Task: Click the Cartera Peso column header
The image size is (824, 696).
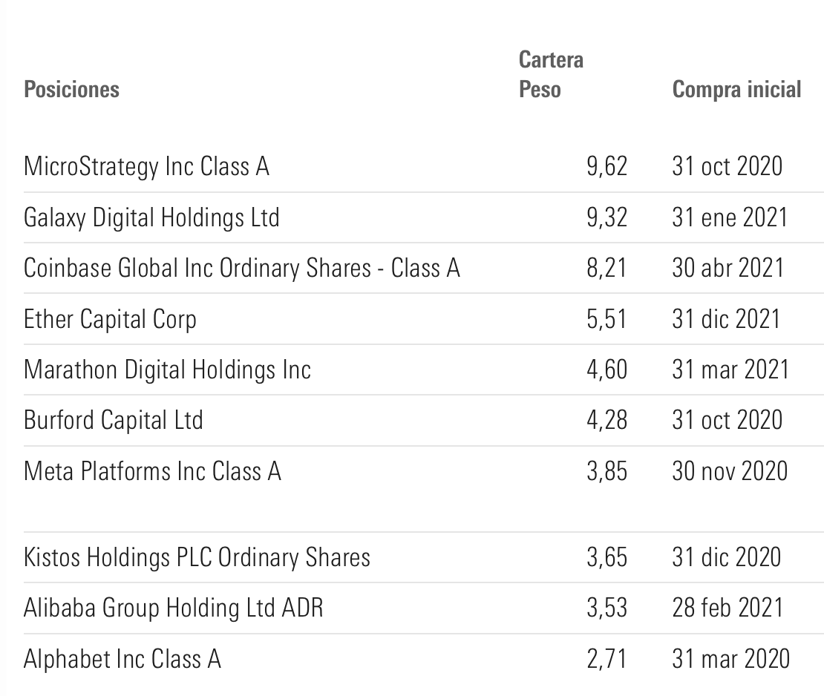Action: tap(550, 74)
